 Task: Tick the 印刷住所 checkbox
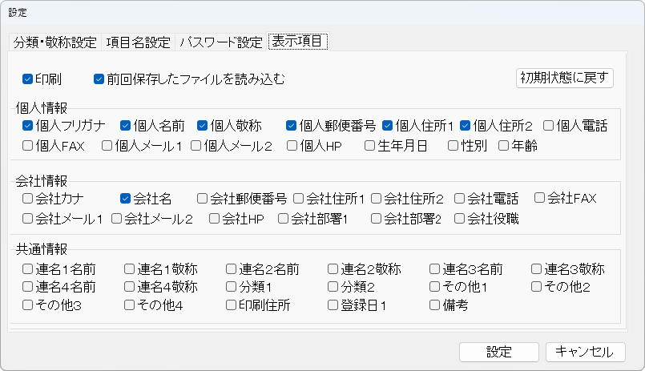pyautogui.click(x=232, y=305)
